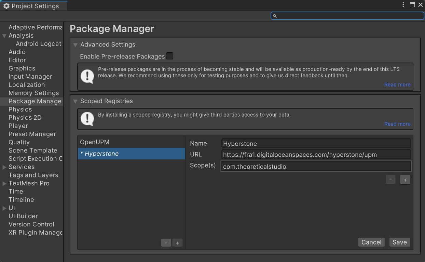Click the search magnifier icon
Screen dimensions: 425x262
[275, 16]
